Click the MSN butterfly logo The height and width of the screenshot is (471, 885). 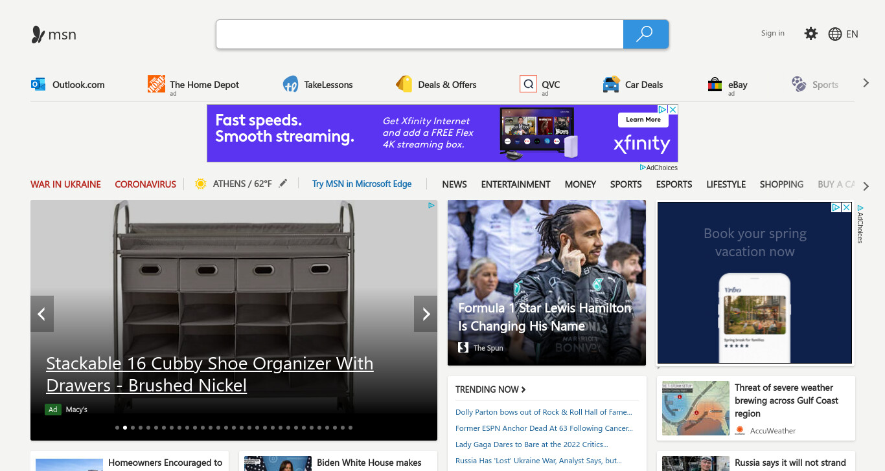point(38,34)
